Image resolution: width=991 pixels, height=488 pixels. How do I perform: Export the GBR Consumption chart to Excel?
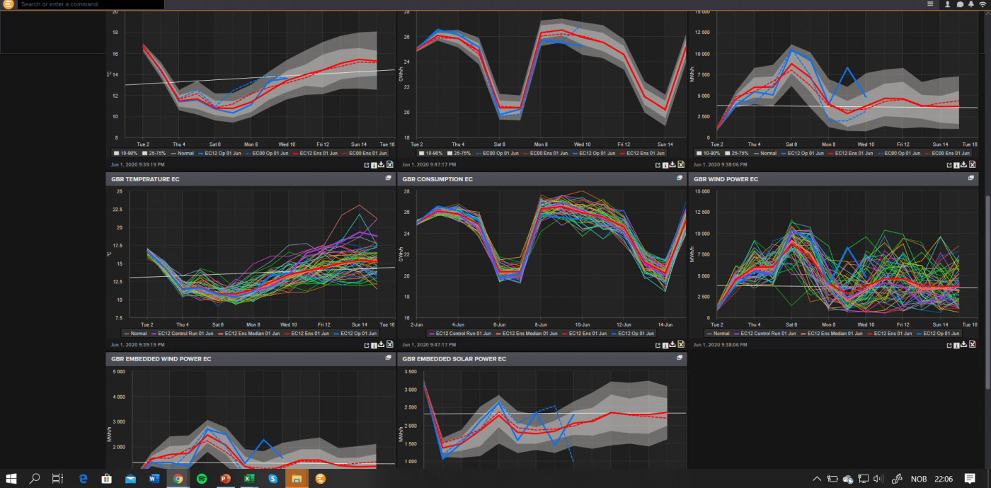click(x=681, y=164)
